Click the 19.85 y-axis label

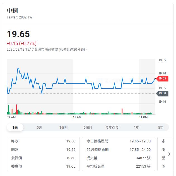(162, 60)
